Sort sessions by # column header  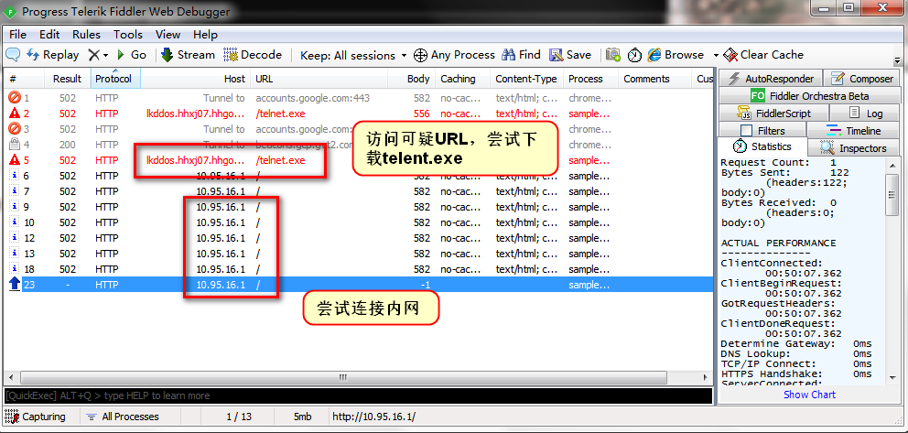(x=25, y=79)
